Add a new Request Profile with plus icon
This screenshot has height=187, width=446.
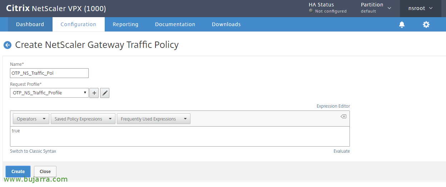[94, 93]
